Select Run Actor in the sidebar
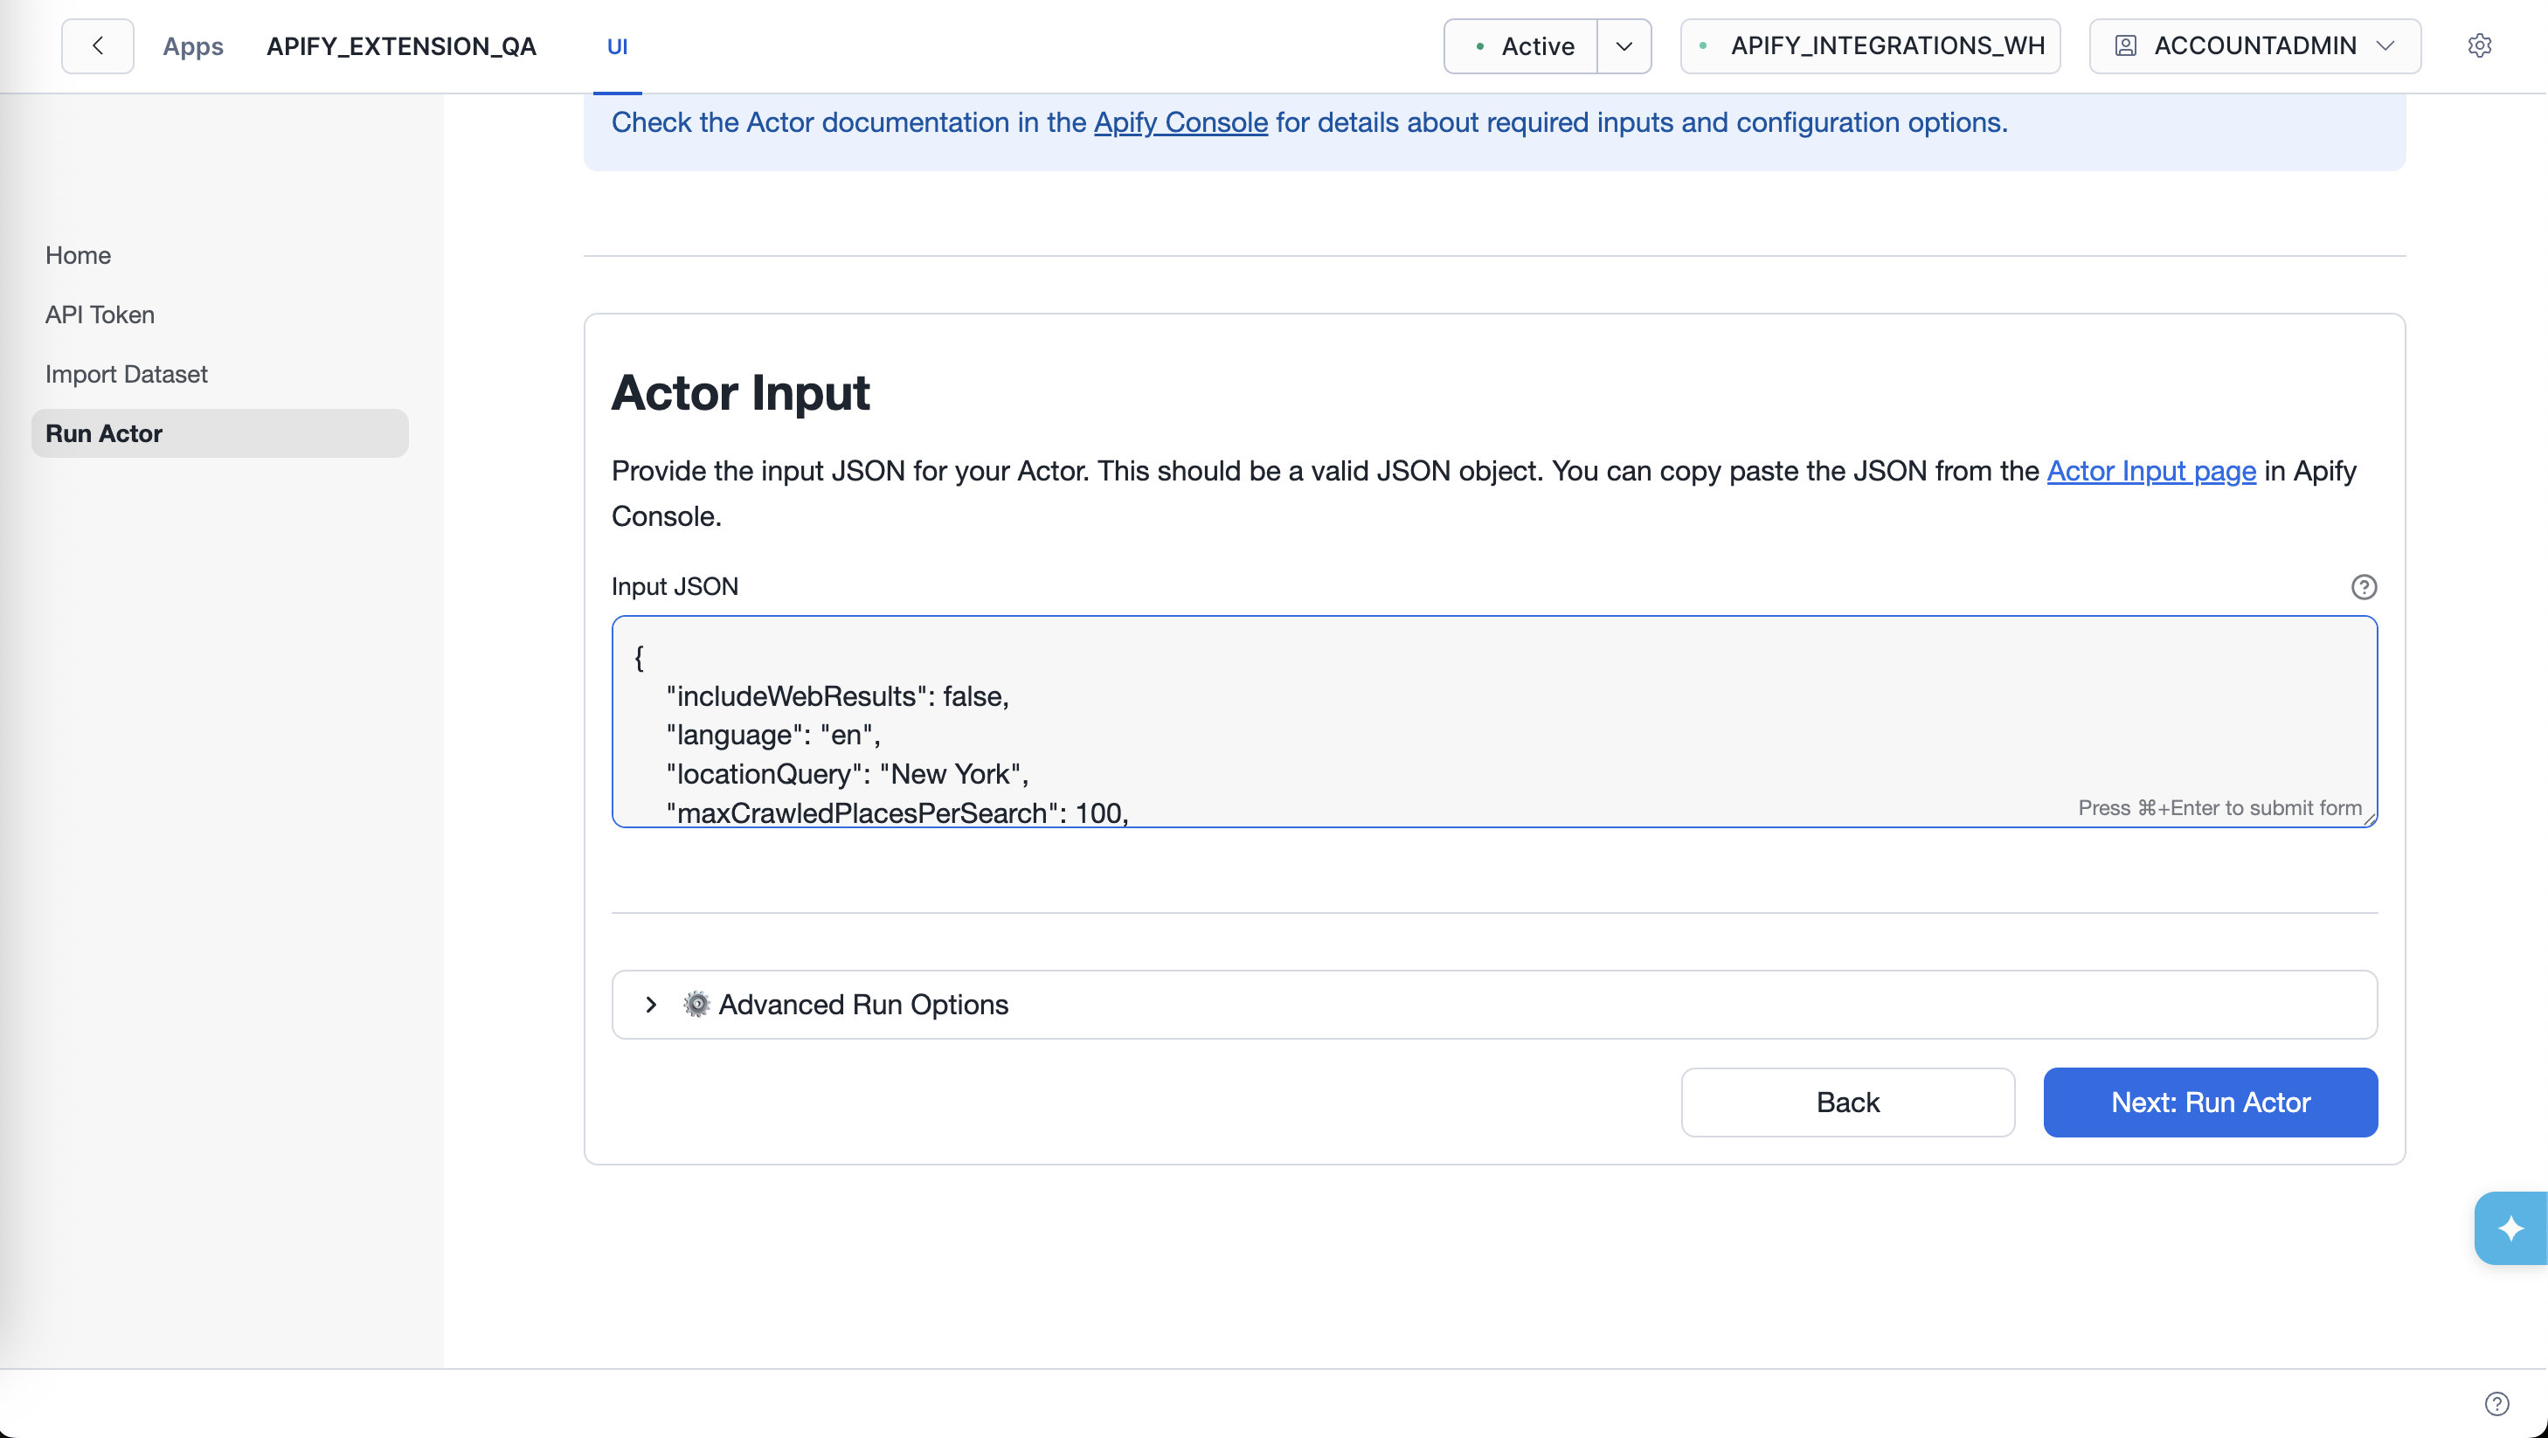The width and height of the screenshot is (2548, 1438). pos(104,432)
